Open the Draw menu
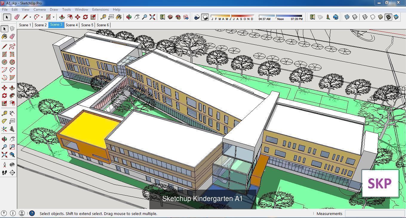 [x=54, y=10]
